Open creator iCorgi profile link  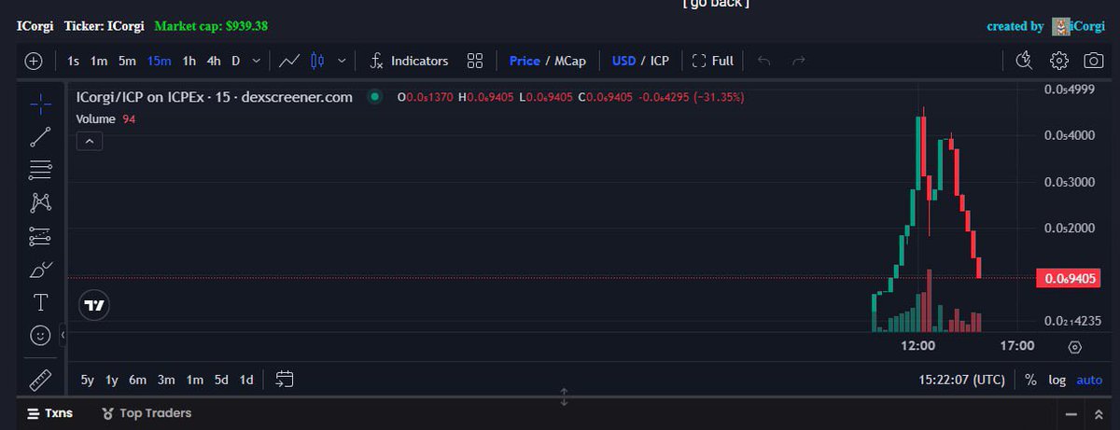tap(1087, 26)
